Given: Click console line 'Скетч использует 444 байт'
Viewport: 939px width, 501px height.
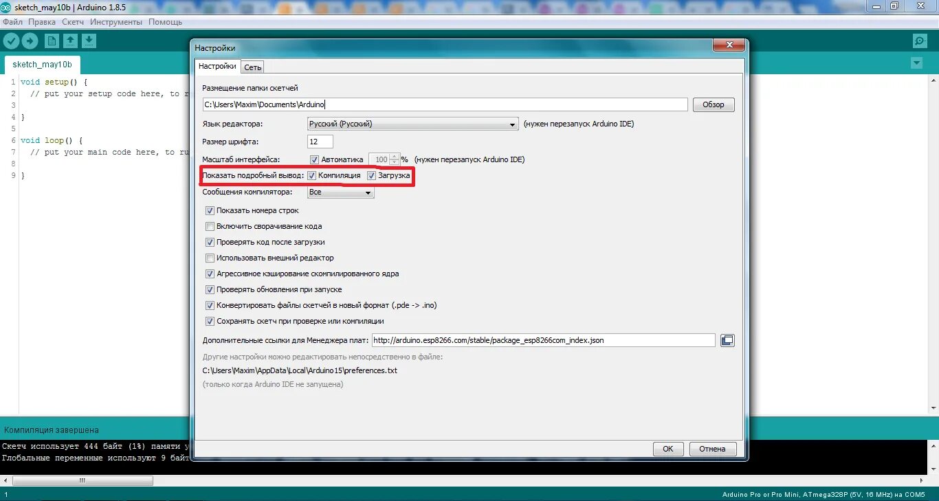Looking at the screenshot, I should coord(95,447).
